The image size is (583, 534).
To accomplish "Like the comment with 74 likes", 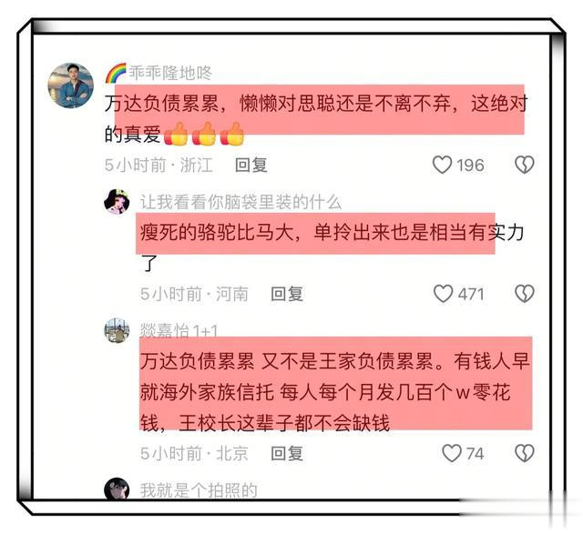I will [x=452, y=453].
